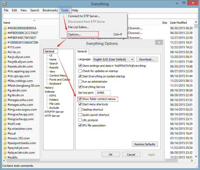Enable Check for updates on startup
Screen dimensions: 200x170
tap(80, 71)
